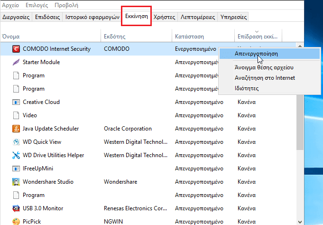Choose Άνοιγμα θέσης αρχείου in context menu
323x225 pixels.
coord(269,67)
